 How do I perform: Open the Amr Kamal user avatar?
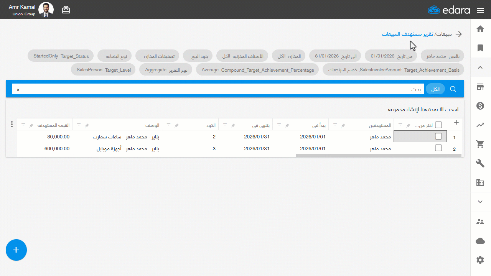click(x=46, y=10)
